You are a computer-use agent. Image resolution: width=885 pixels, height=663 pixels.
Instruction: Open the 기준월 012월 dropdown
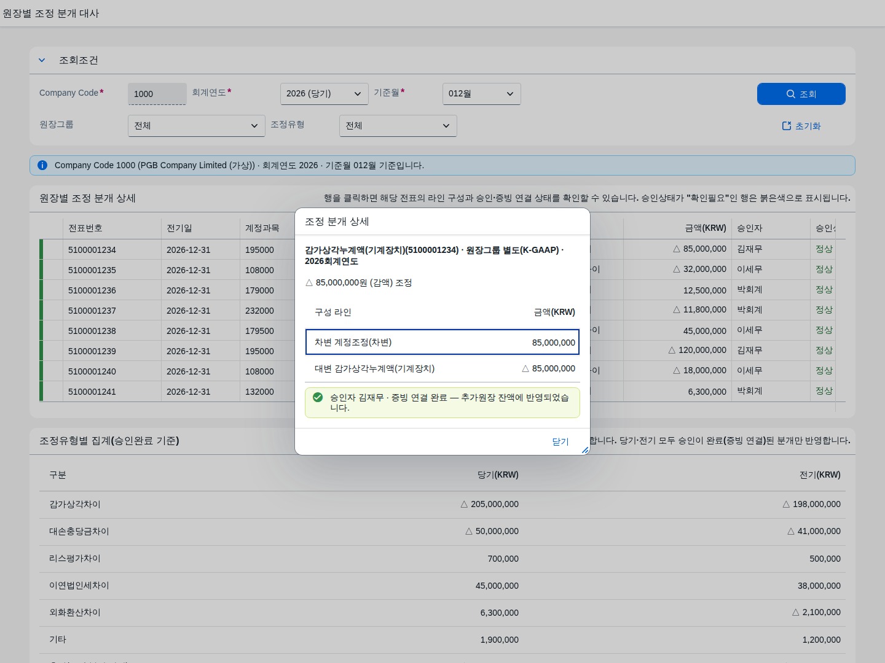pyautogui.click(x=481, y=94)
